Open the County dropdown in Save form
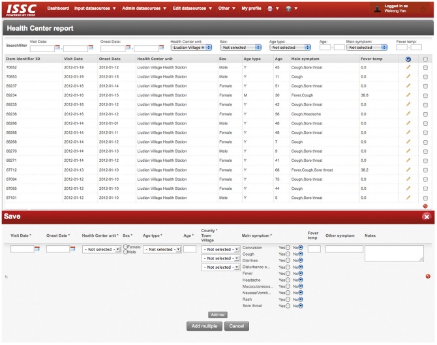437x345 pixels. pos(220,249)
